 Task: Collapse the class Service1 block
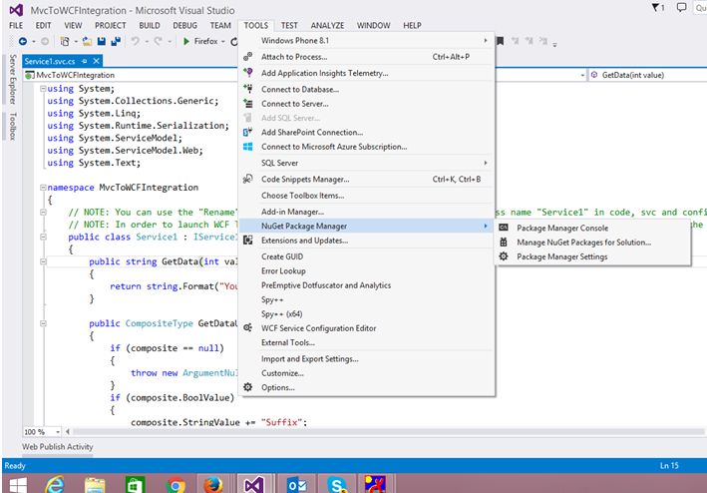coord(43,237)
